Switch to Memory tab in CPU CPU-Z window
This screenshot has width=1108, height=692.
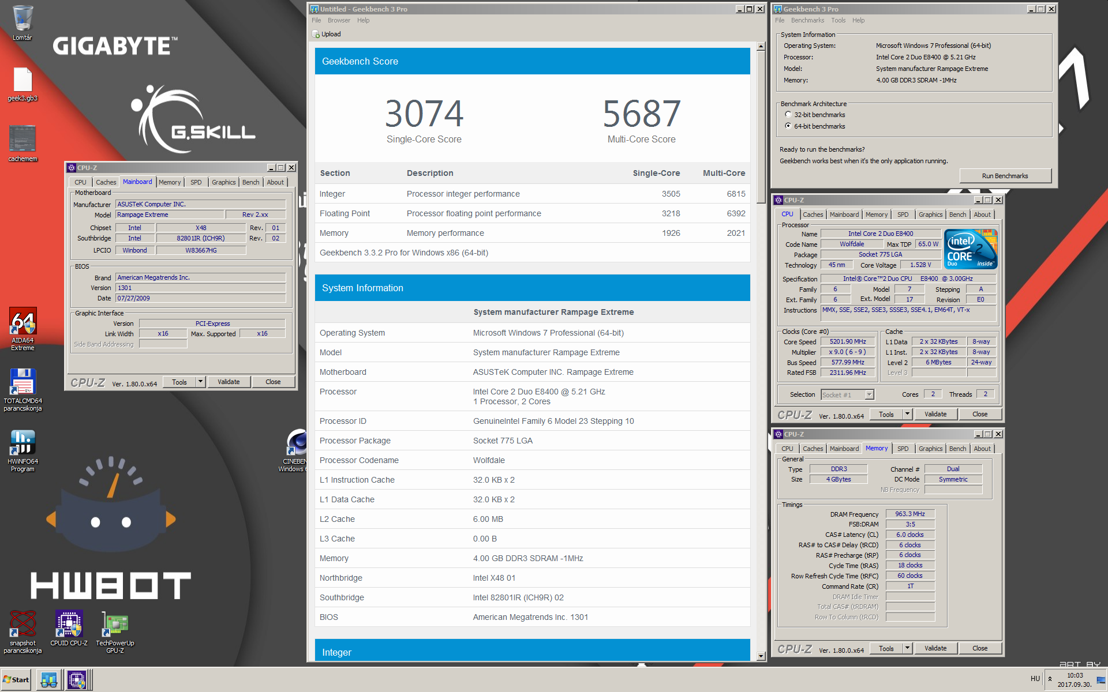(x=877, y=215)
